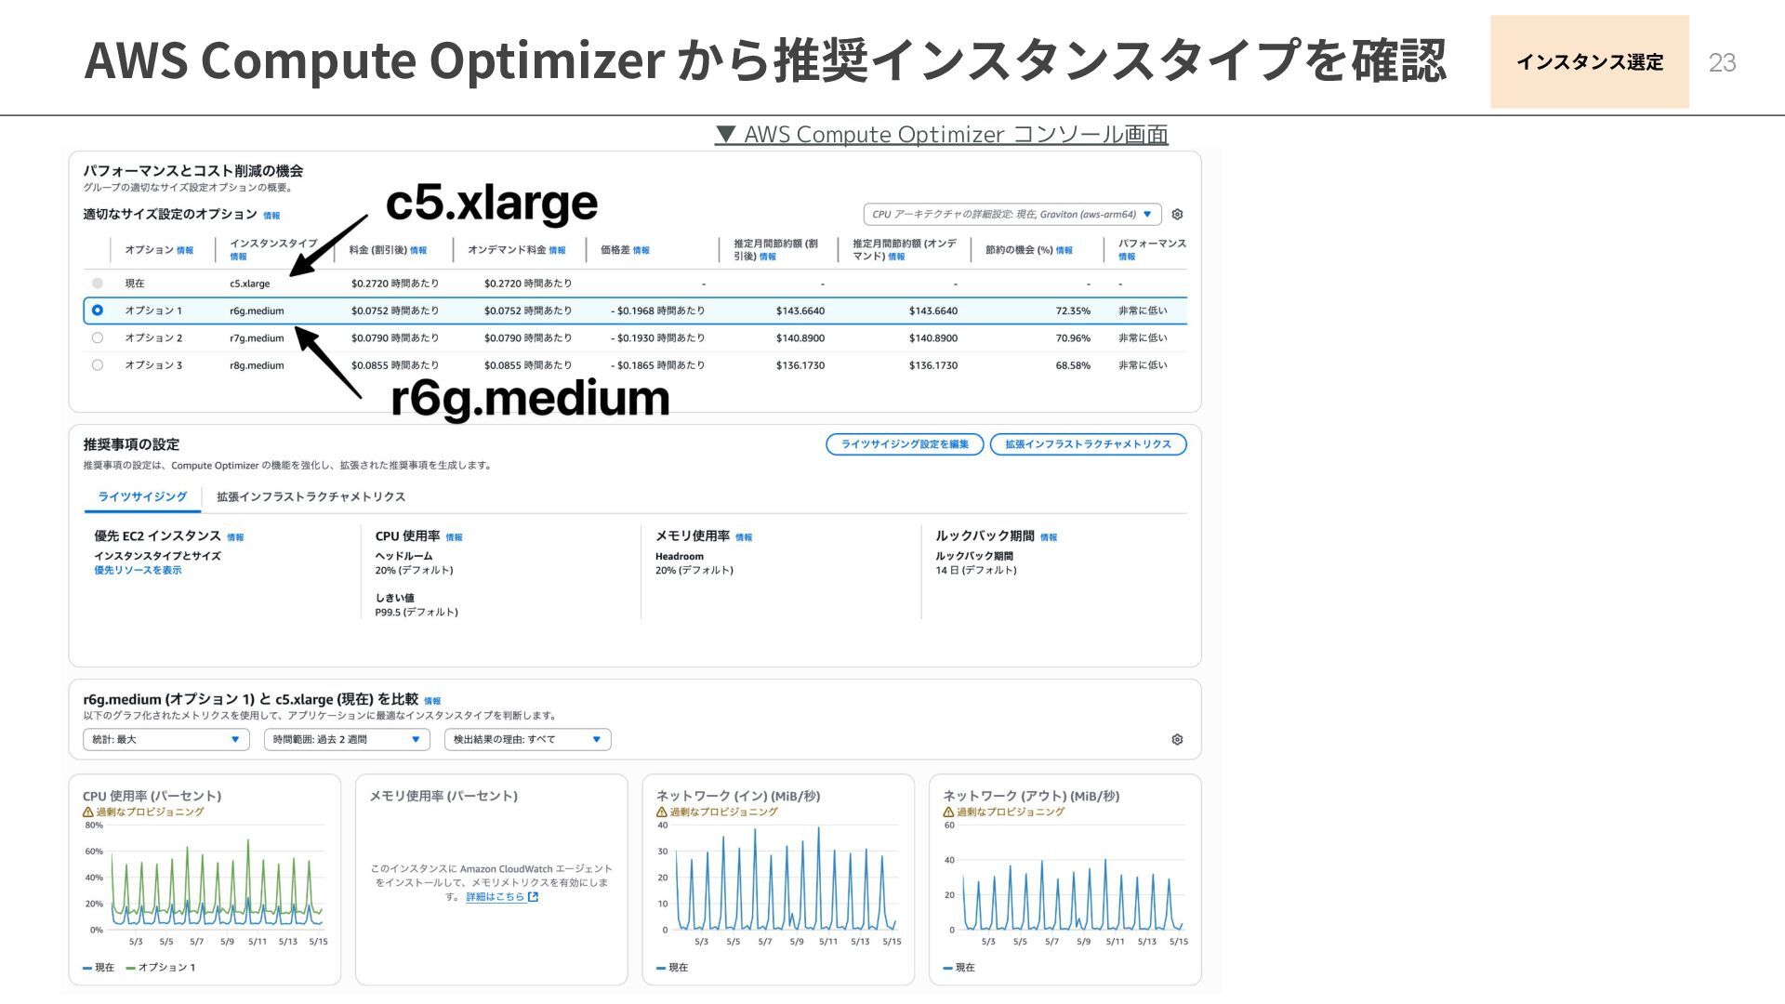Click 情報 link next to CPU 使用率 setting
Viewport: 1785px width, 1004px height.
pos(454,537)
